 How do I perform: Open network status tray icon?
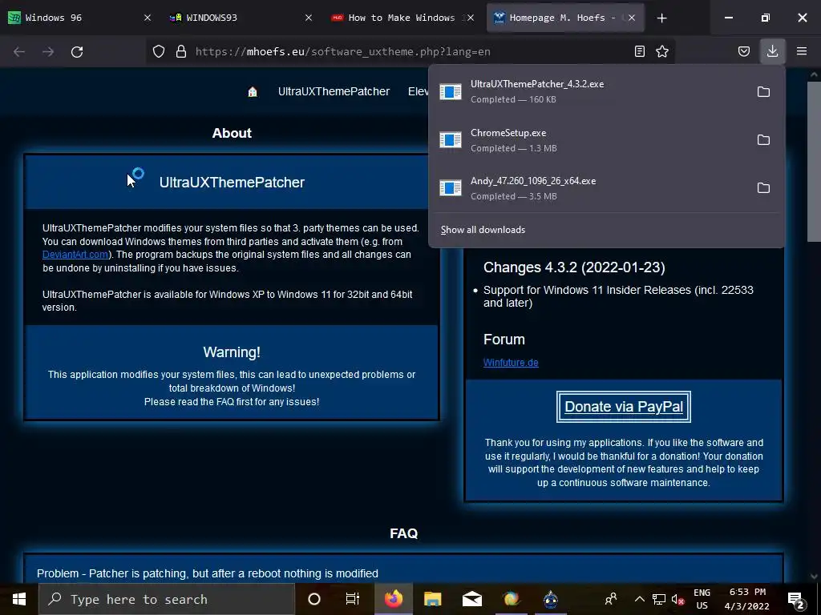659,599
